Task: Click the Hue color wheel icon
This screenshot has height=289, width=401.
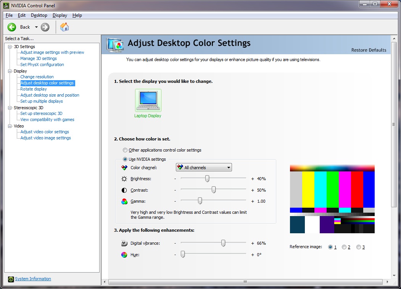Action: point(124,255)
